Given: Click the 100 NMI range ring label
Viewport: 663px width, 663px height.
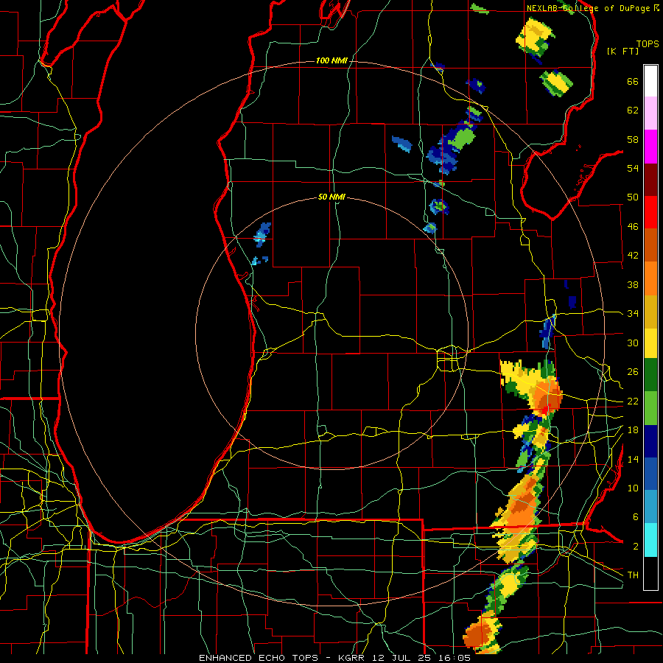Looking at the screenshot, I should [331, 61].
